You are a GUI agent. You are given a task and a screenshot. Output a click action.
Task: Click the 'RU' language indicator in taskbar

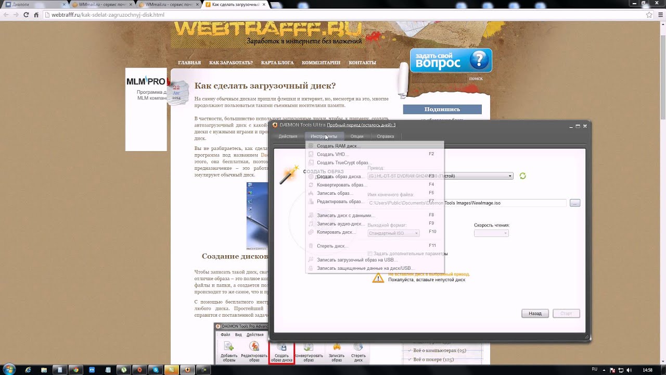point(595,369)
